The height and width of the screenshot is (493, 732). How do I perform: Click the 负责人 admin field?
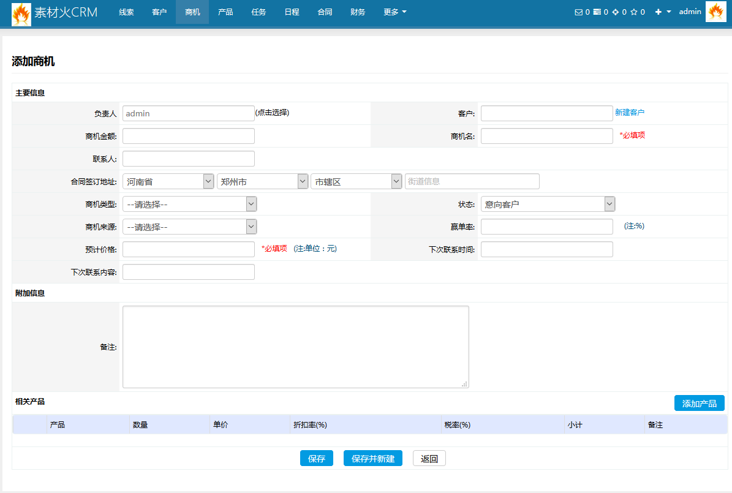(x=189, y=113)
